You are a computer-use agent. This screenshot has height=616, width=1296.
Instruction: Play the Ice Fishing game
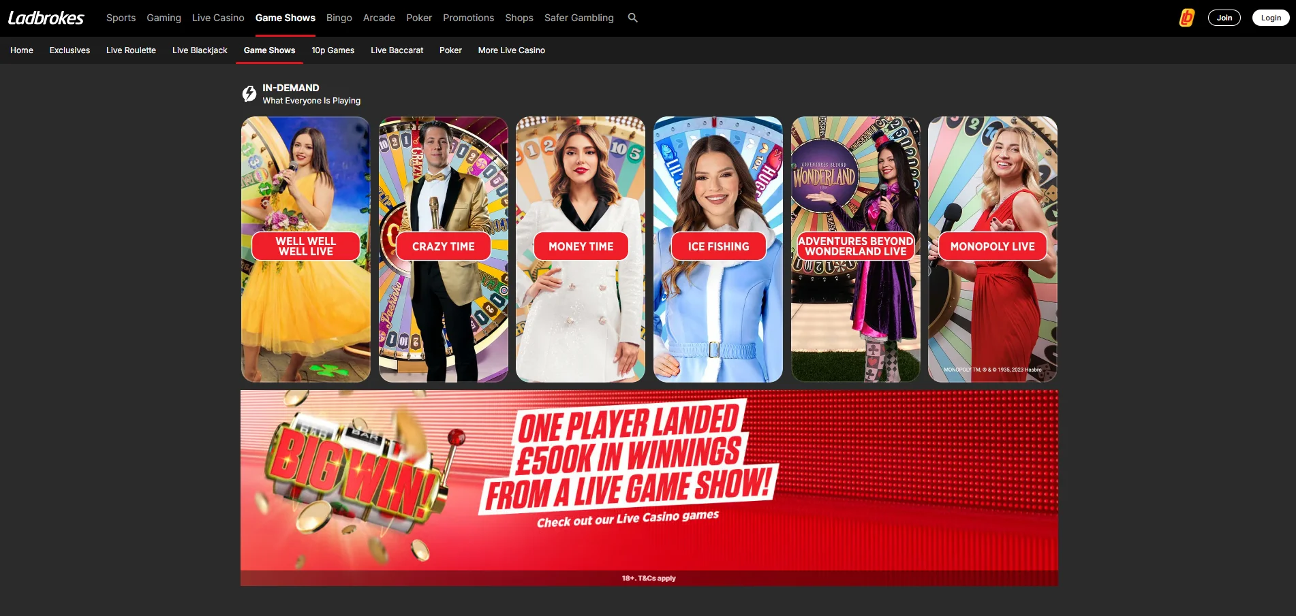coord(718,249)
